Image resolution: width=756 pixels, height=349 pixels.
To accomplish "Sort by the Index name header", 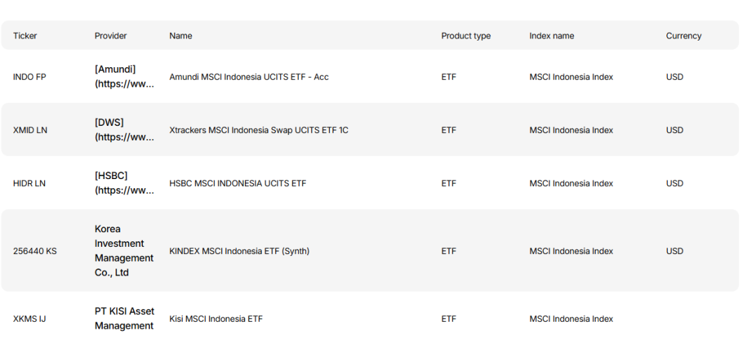I will (x=552, y=36).
